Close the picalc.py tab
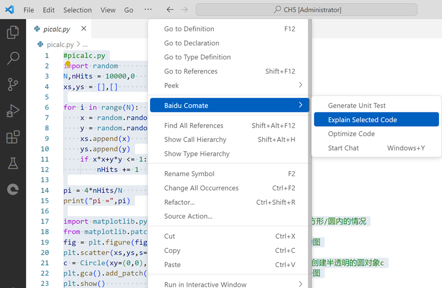 pos(84,29)
